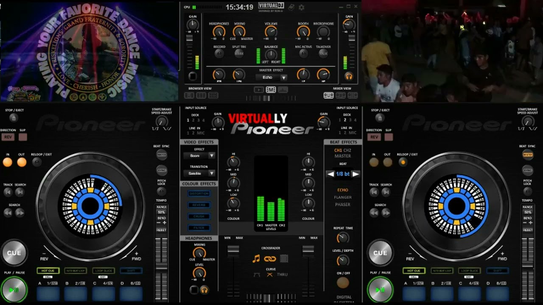This screenshot has width=543, height=305.
Task: Choose FLANGER beat effect
Action: click(x=343, y=197)
